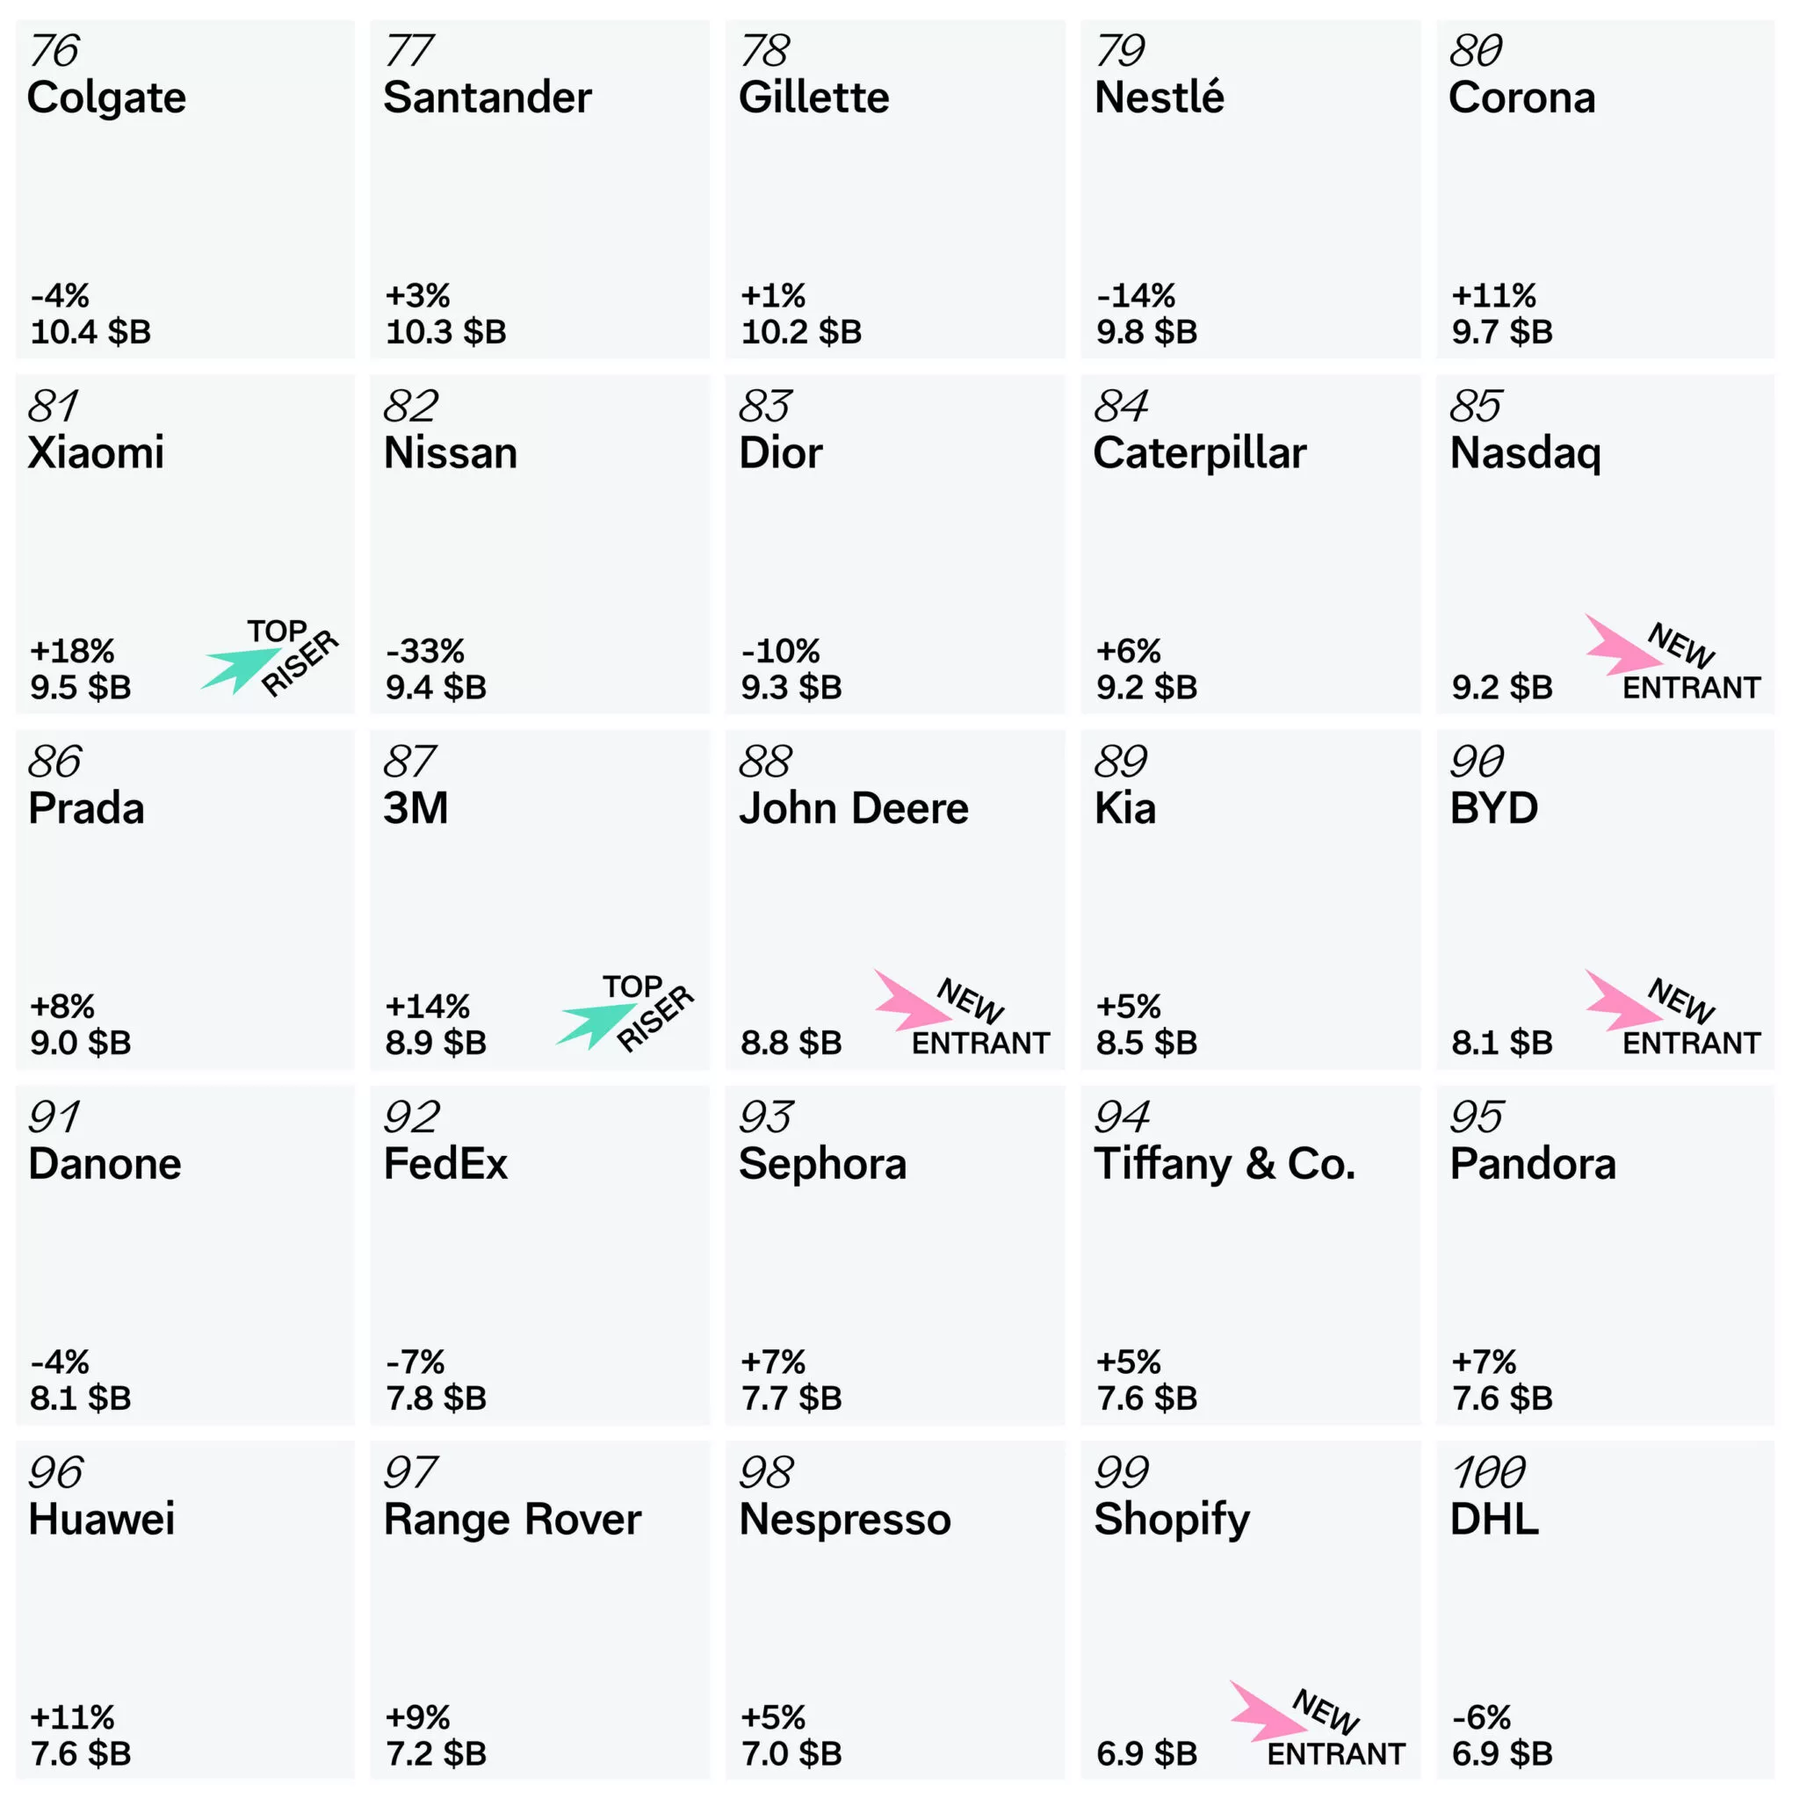This screenshot has height=1799, width=1799.
Task: Click the Nestlé brand name
Action: click(1159, 98)
